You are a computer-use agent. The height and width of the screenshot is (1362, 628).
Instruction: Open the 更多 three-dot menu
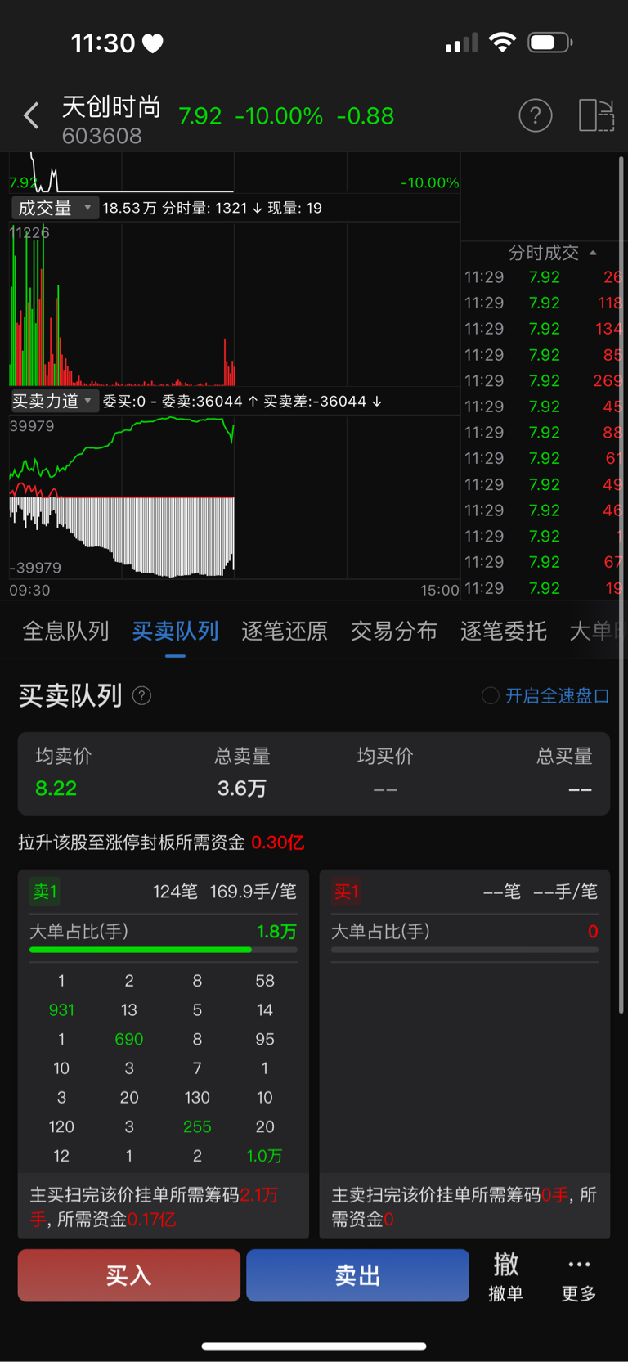(x=579, y=1279)
